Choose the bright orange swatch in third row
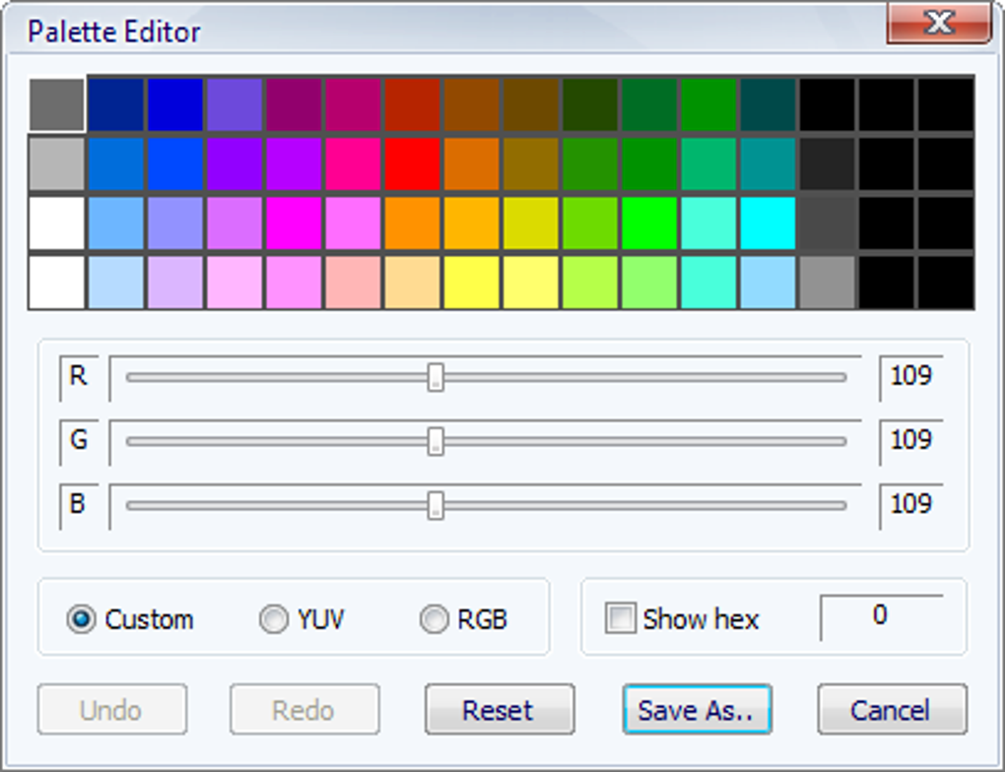The image size is (1005, 772). 412,224
